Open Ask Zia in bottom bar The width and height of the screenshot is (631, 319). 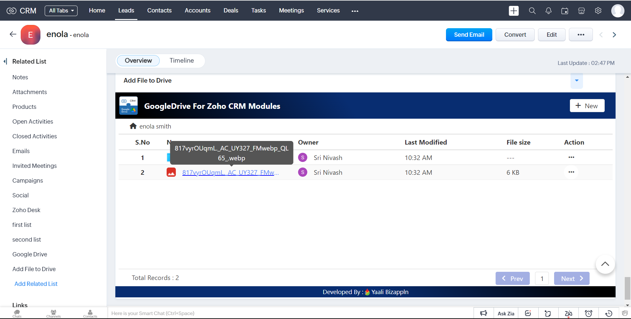(506, 313)
